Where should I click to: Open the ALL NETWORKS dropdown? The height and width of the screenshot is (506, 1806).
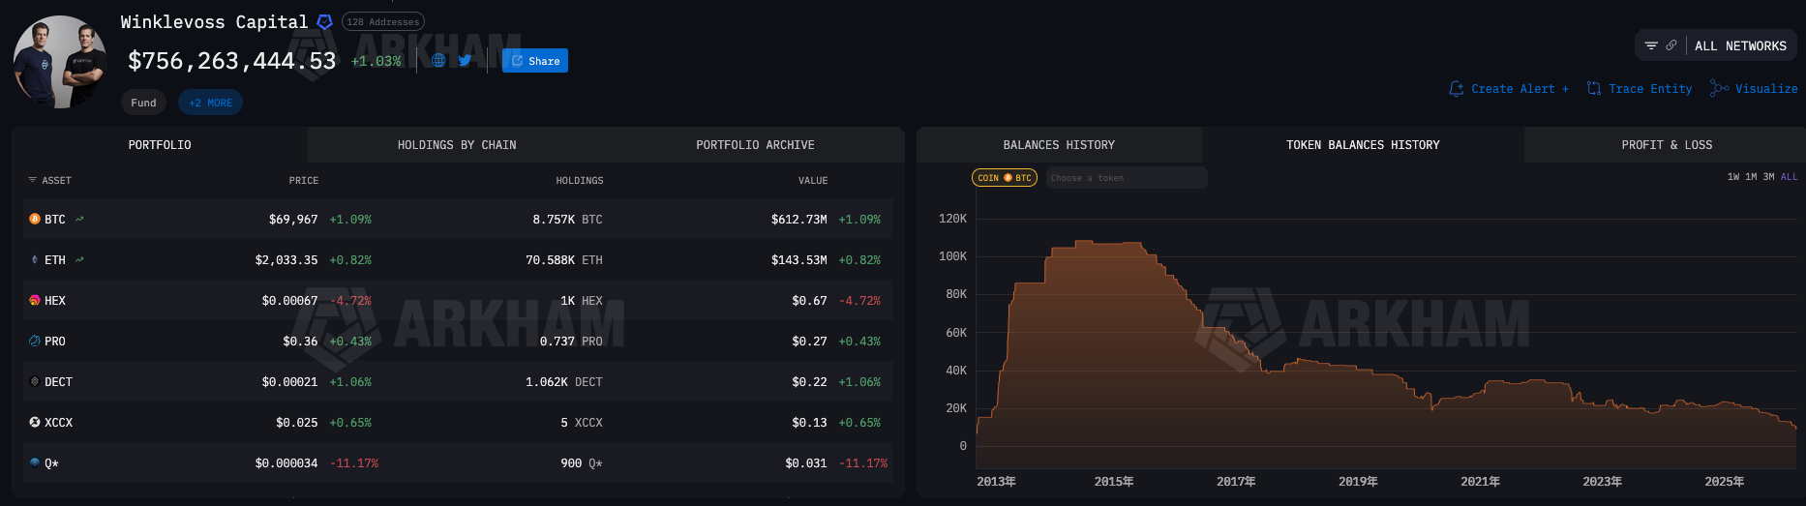pos(1740,45)
